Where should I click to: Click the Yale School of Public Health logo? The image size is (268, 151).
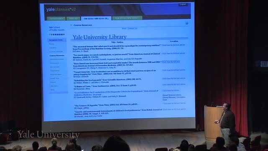57,29
